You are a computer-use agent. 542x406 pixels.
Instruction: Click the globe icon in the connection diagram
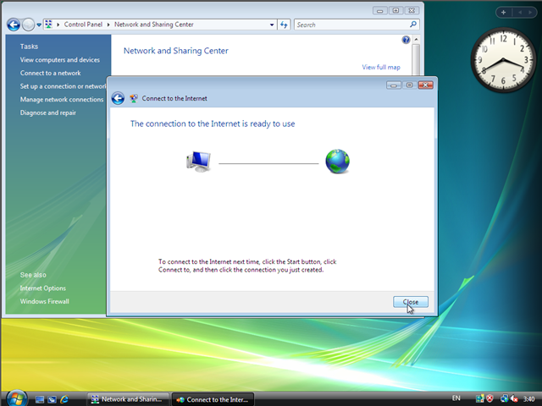click(337, 162)
